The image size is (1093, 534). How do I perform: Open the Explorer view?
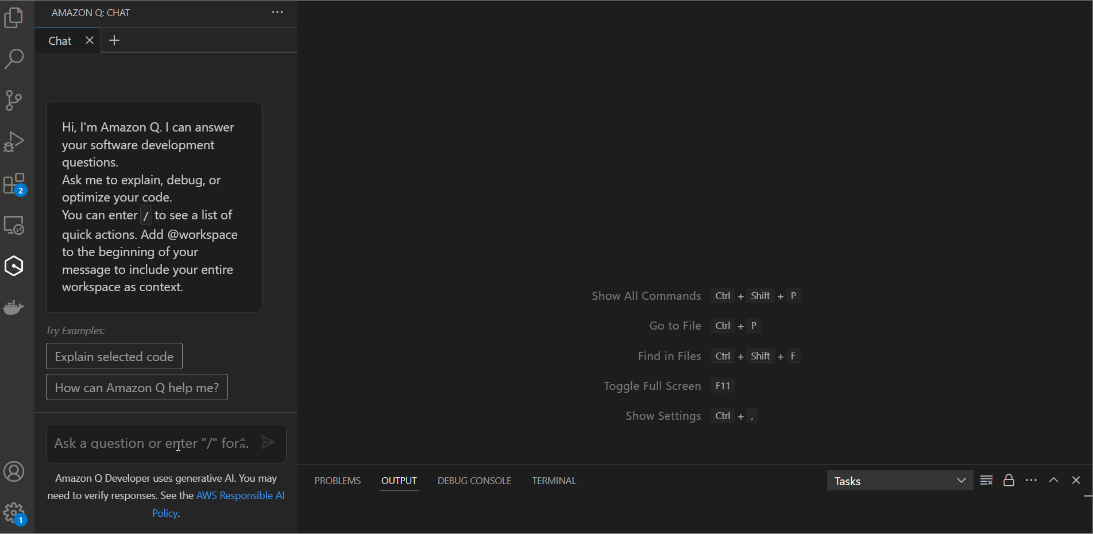click(x=14, y=17)
